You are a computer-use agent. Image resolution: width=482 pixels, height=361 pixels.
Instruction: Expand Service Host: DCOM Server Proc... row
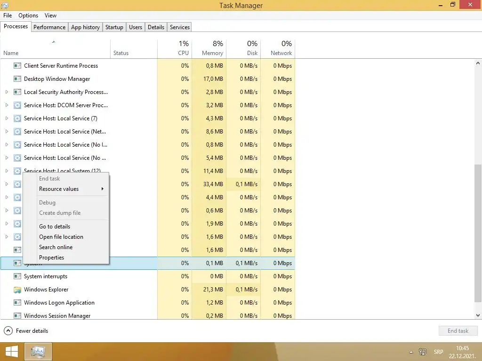pyautogui.click(x=7, y=105)
